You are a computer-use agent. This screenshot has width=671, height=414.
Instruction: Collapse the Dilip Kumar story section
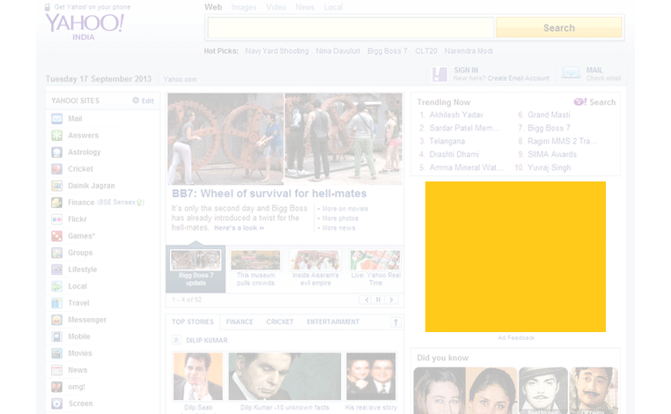click(176, 340)
